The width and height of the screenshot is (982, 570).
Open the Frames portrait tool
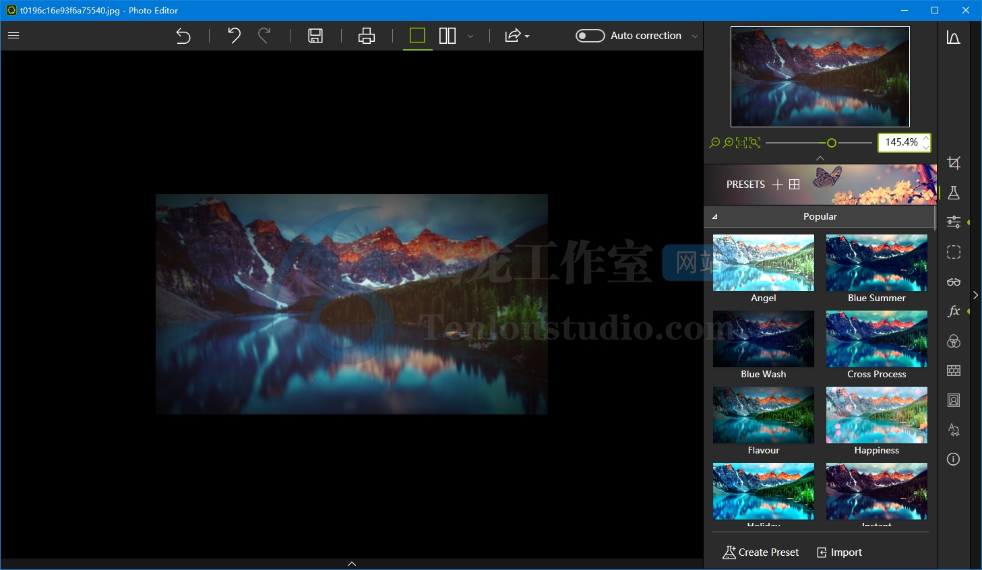click(954, 400)
